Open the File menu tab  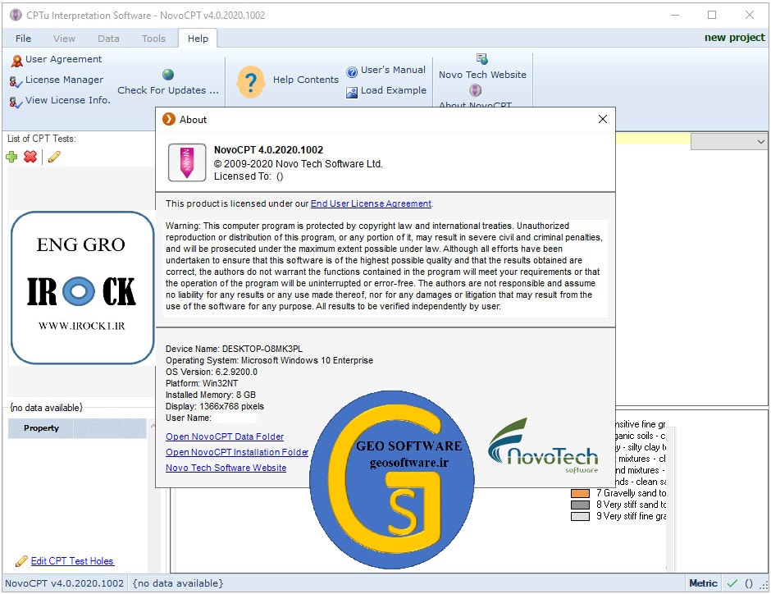[23, 39]
